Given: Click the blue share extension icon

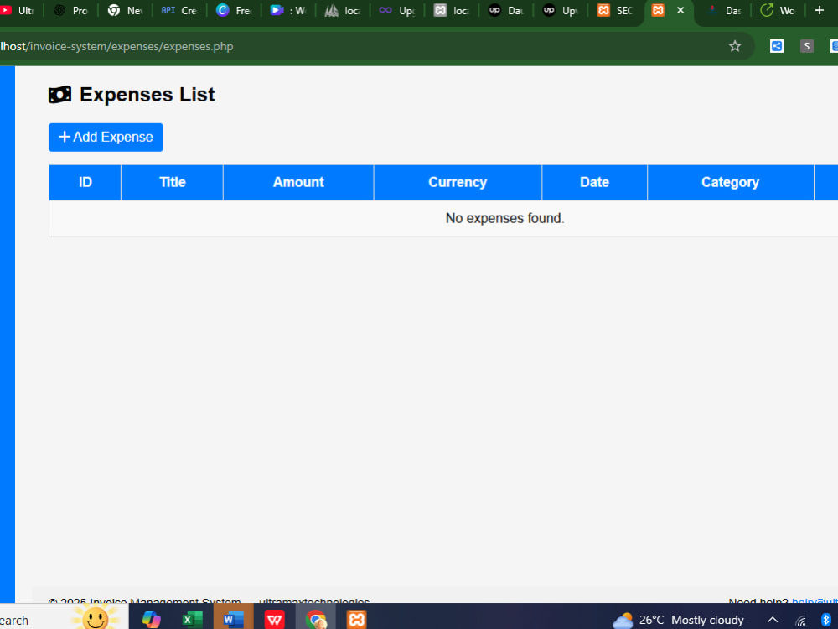Looking at the screenshot, I should pyautogui.click(x=777, y=46).
